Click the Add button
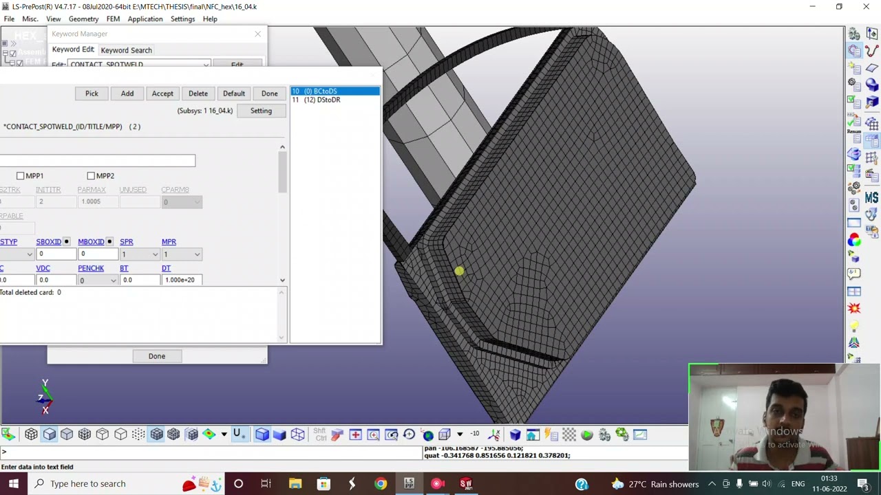881x495 pixels. (127, 93)
